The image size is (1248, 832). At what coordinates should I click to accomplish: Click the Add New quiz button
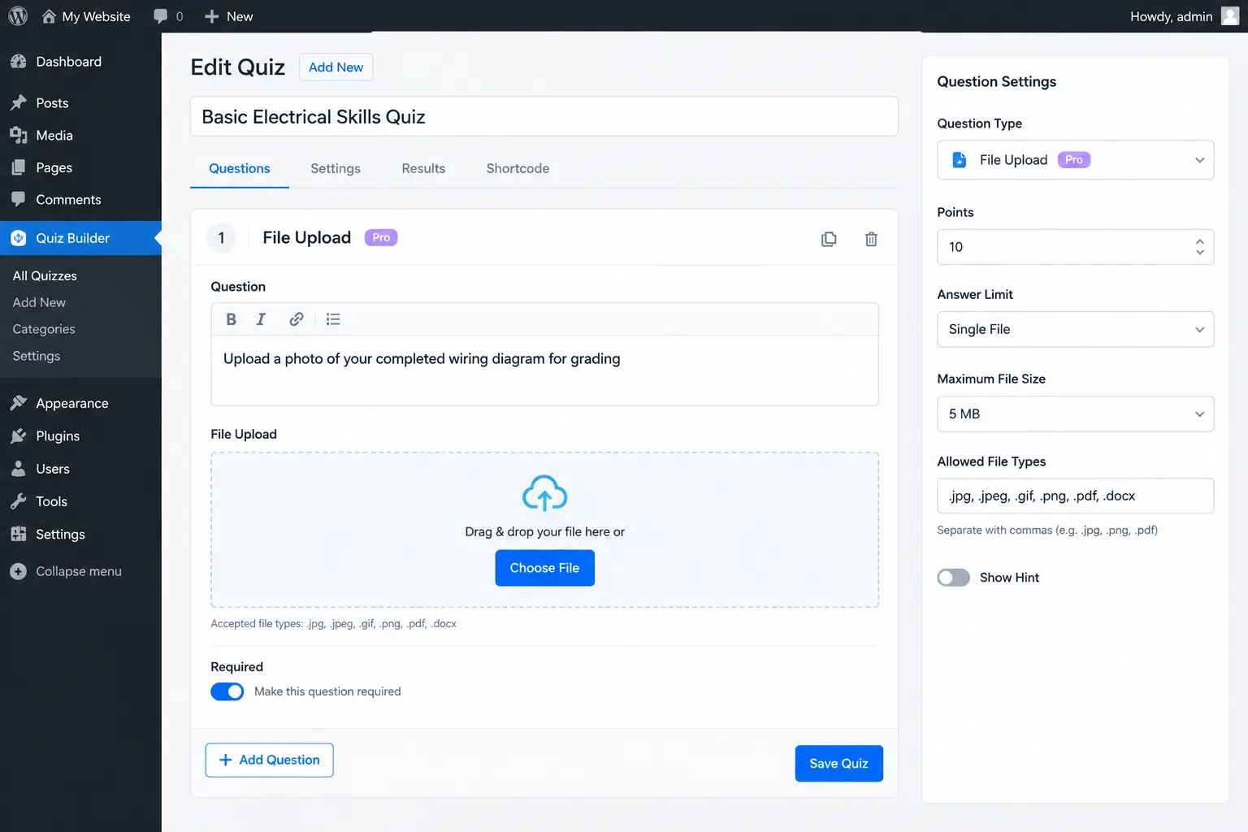(336, 67)
